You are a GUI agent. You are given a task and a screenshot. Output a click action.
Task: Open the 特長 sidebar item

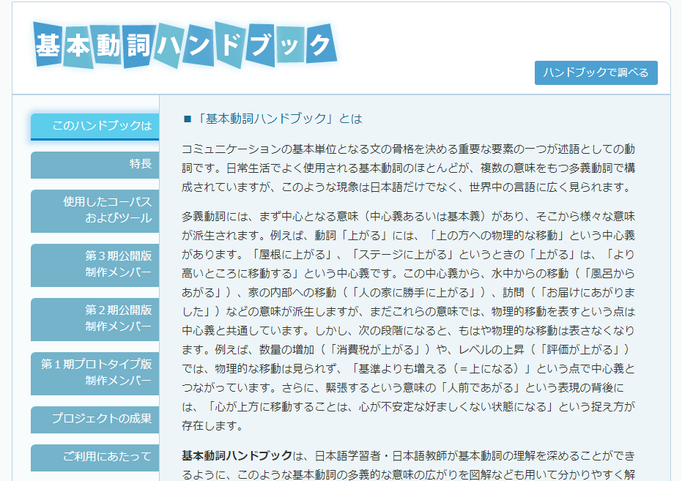click(94, 165)
